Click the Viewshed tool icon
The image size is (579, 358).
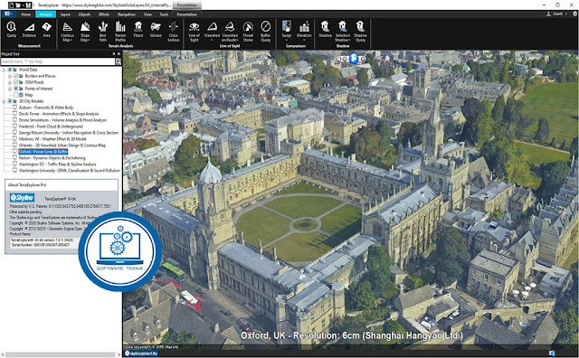[x=212, y=27]
